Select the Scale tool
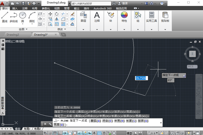The height and width of the screenshot is (135, 203). point(57,24)
